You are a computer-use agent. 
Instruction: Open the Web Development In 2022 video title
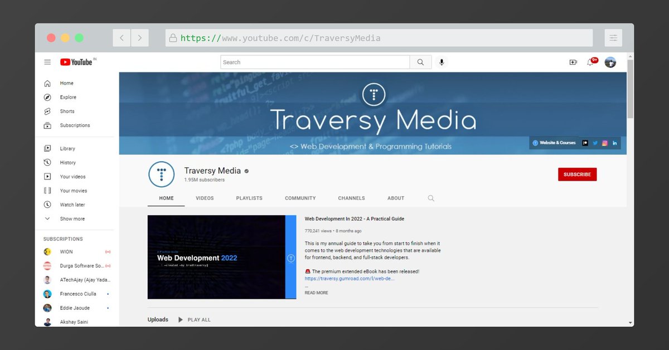click(x=354, y=219)
